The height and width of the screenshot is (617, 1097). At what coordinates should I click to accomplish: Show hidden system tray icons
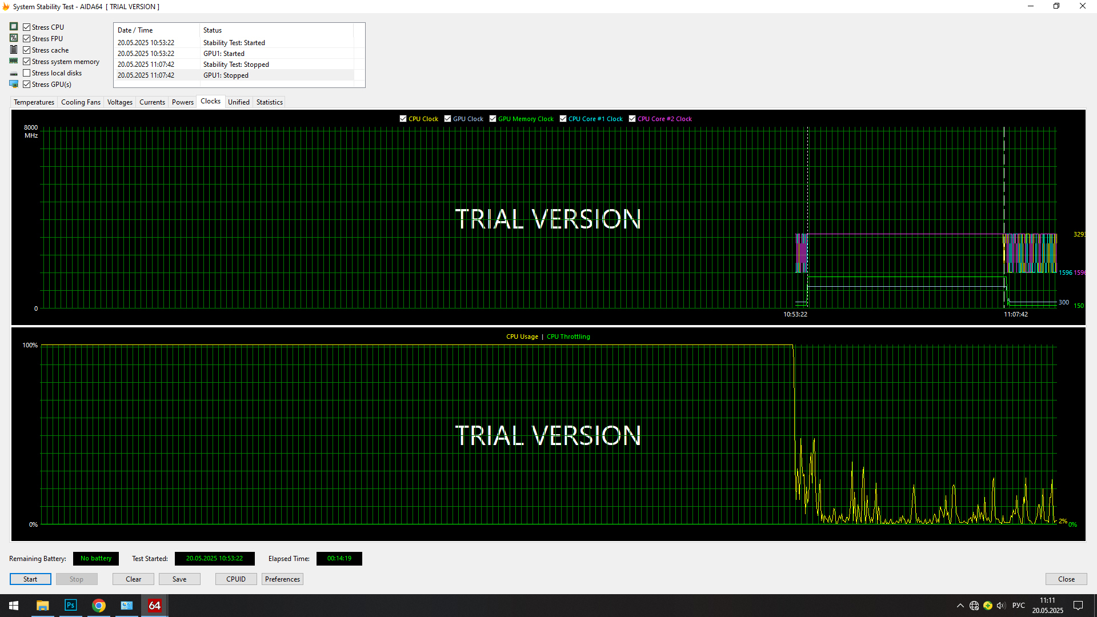[x=960, y=606]
